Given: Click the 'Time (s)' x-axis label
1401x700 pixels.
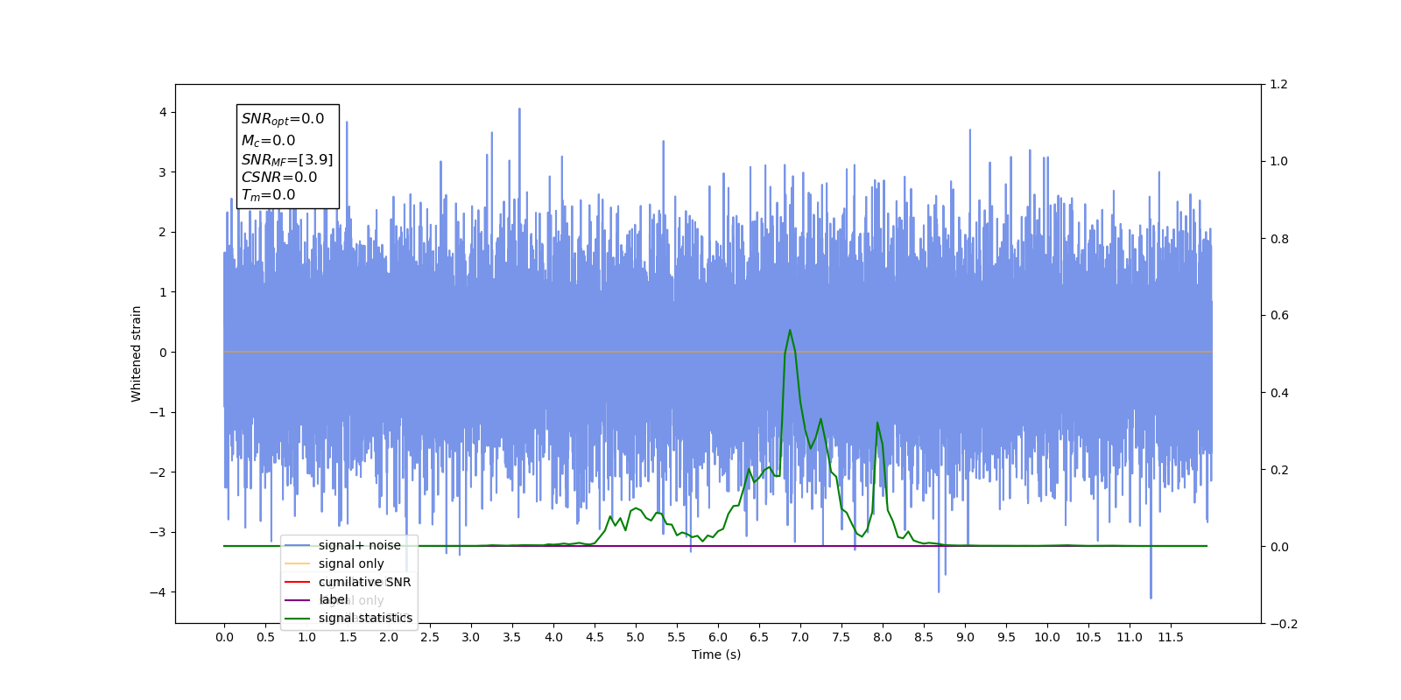Looking at the screenshot, I should click(x=716, y=654).
